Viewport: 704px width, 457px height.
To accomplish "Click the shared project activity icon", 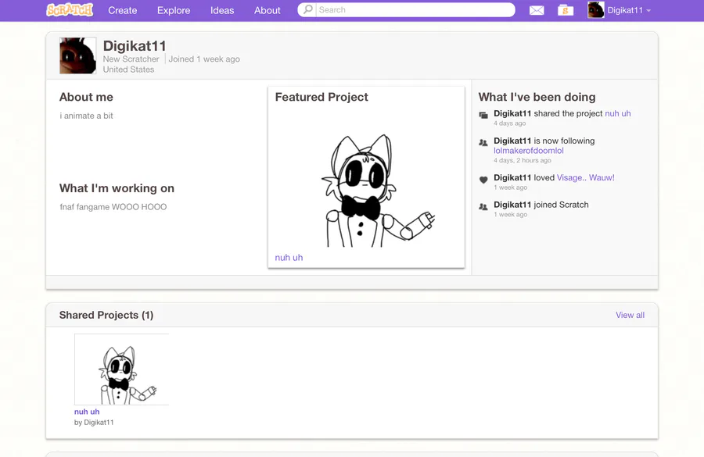I will coord(483,116).
